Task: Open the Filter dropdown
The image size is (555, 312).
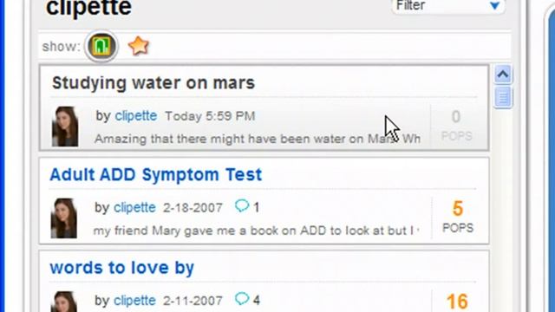Action: pyautogui.click(x=448, y=6)
